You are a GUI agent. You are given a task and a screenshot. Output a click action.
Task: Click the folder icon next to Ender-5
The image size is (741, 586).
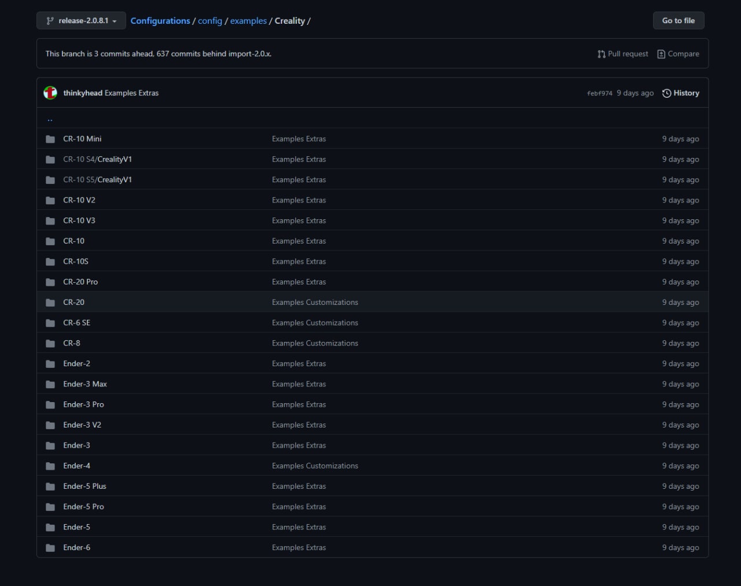pyautogui.click(x=50, y=528)
